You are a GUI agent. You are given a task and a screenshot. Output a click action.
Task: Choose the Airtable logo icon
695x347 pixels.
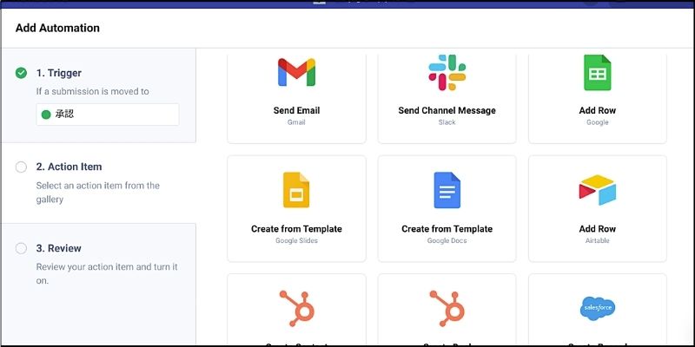pyautogui.click(x=597, y=190)
